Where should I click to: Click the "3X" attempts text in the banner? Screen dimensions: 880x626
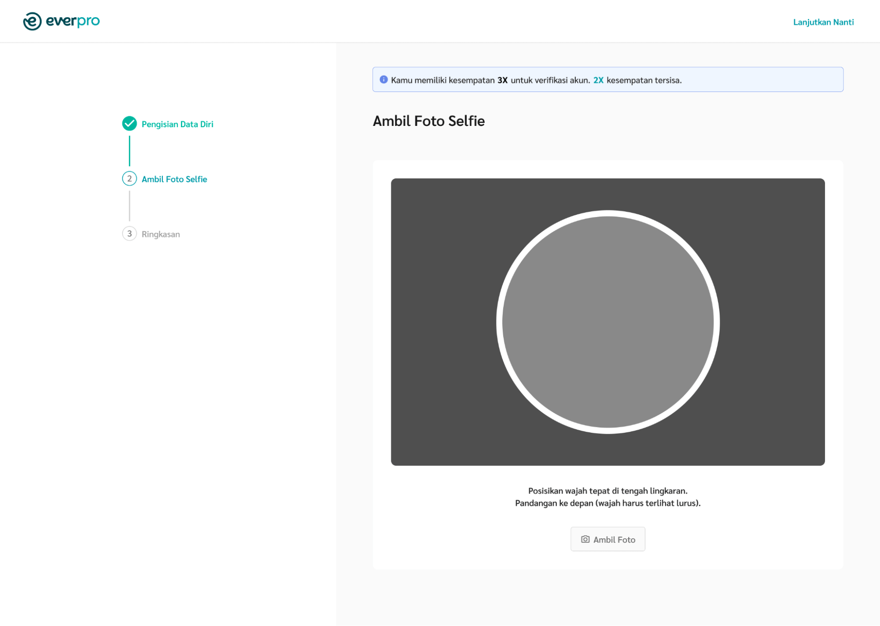coord(502,80)
